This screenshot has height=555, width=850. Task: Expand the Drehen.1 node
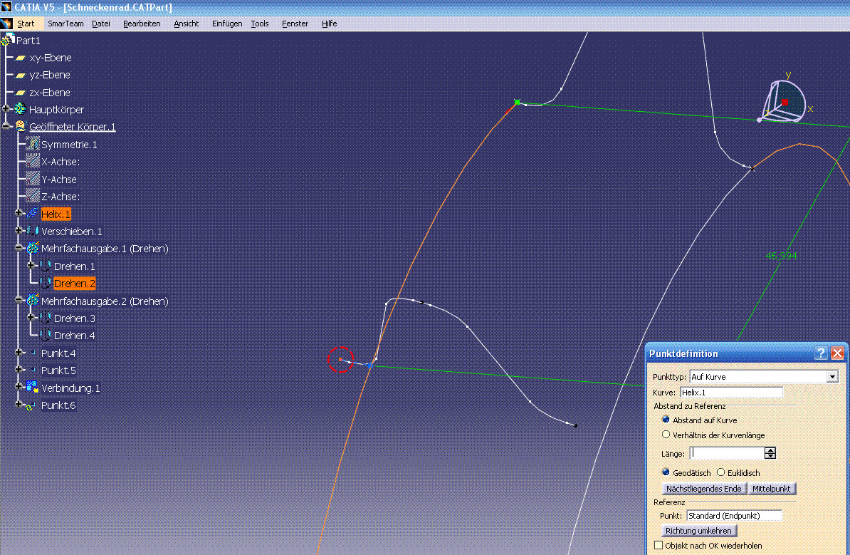pyautogui.click(x=31, y=266)
